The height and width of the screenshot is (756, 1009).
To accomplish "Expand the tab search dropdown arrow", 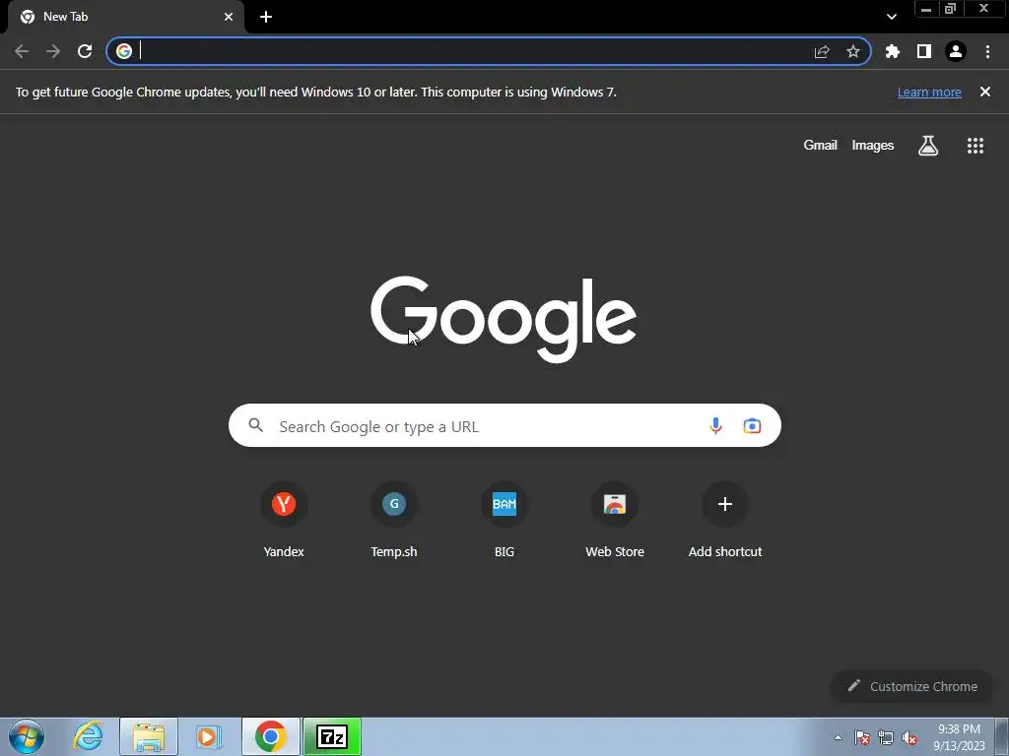I will click(x=891, y=17).
